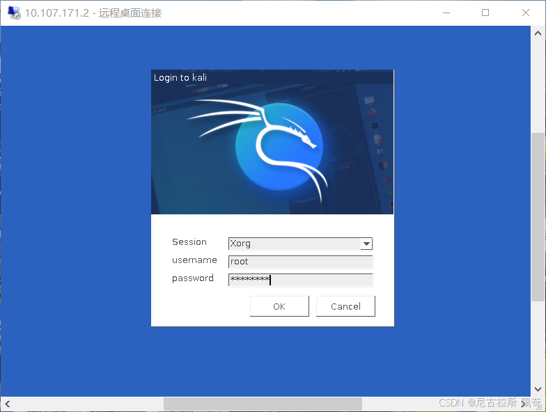Click the Cancel button
The height and width of the screenshot is (412, 546).
[345, 306]
